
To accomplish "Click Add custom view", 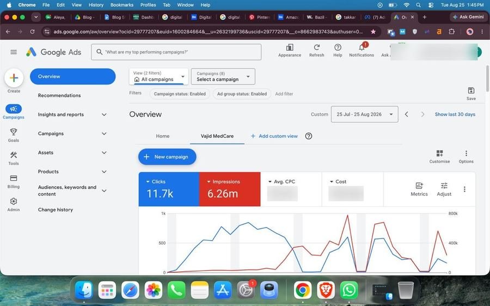I will pos(274,136).
